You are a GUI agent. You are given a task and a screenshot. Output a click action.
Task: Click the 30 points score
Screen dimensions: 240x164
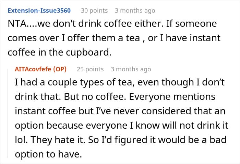94,11
